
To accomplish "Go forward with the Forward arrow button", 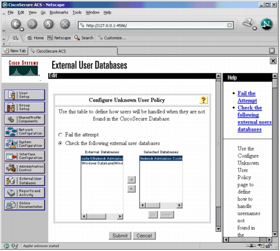I will [33, 24].
